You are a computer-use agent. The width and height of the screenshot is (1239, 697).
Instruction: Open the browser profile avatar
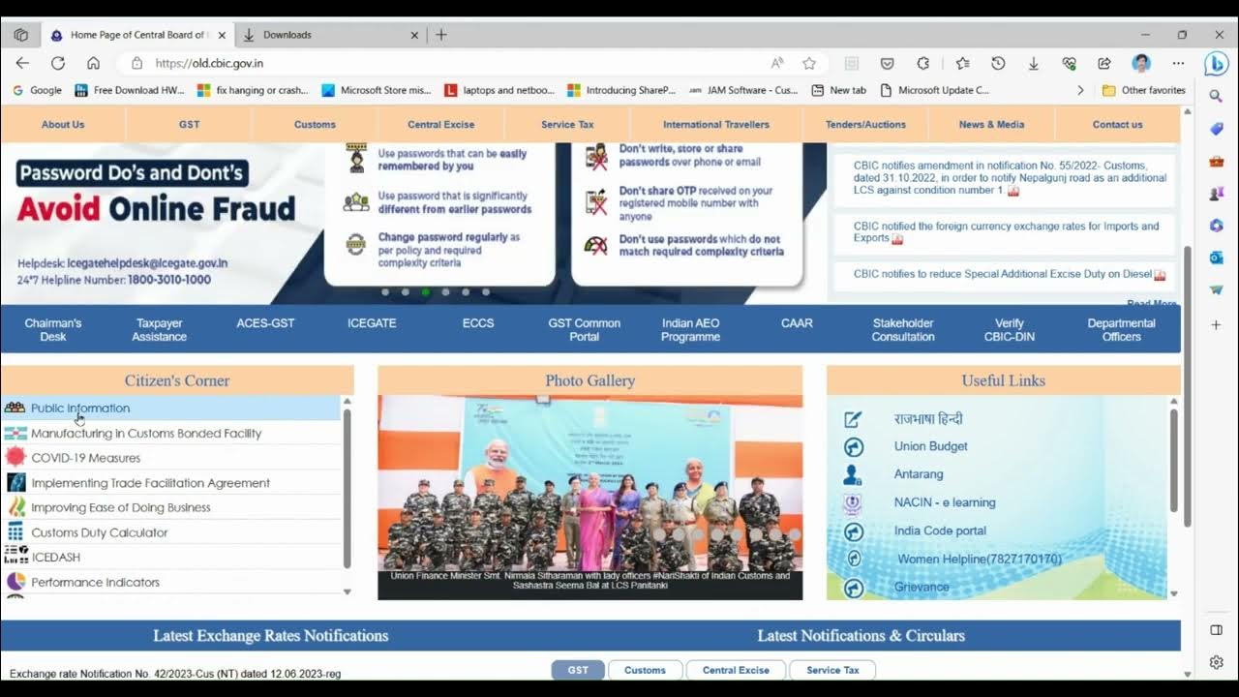pos(1141,63)
